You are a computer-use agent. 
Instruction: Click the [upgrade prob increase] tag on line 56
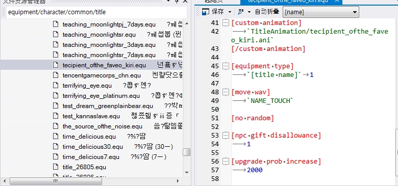click(276, 161)
